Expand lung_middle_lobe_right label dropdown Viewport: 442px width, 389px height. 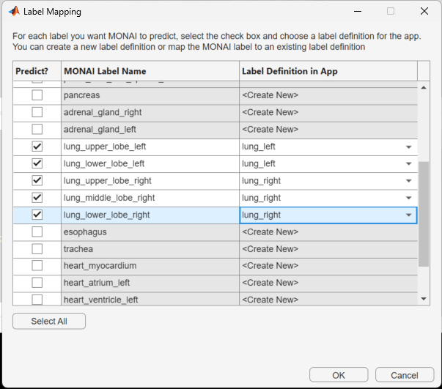click(408, 198)
